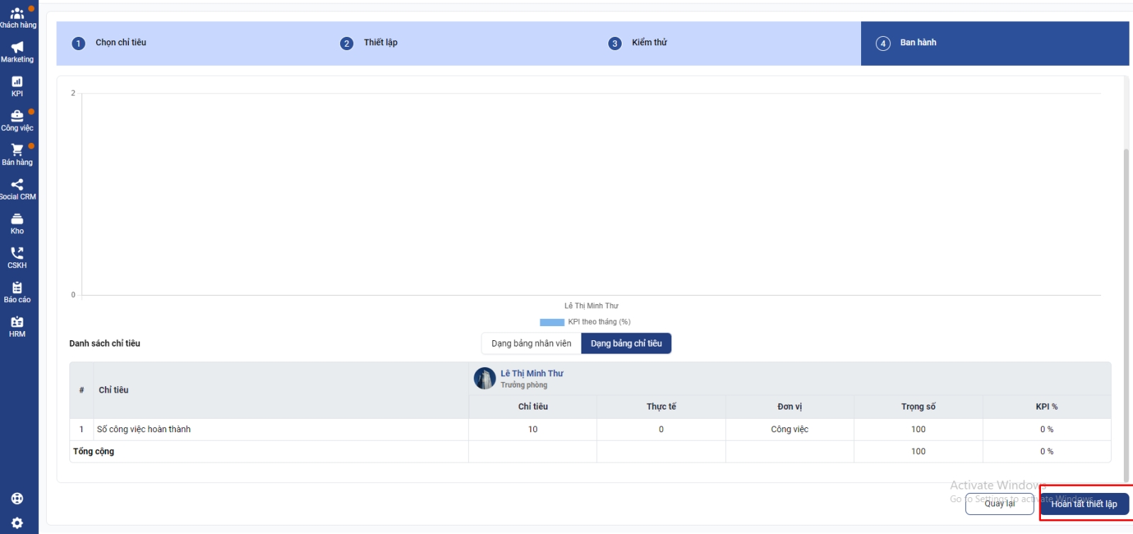This screenshot has height=534, width=1133.
Task: Open the HRM module icon
Action: pyautogui.click(x=17, y=326)
